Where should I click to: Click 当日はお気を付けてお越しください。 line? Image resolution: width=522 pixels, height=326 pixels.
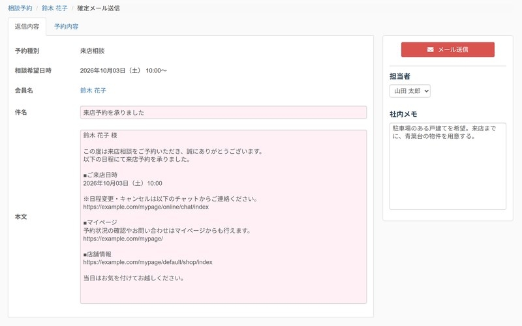tap(134, 278)
